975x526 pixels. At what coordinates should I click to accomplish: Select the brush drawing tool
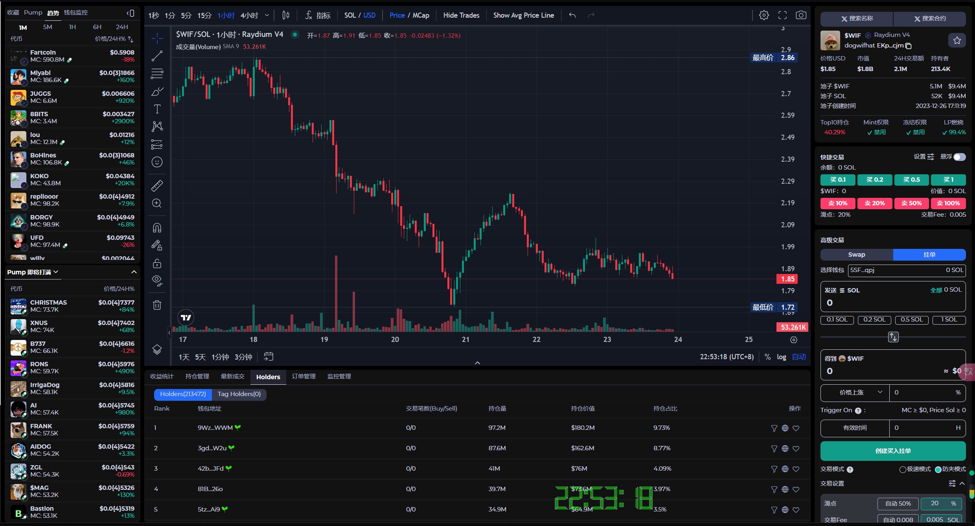point(157,91)
